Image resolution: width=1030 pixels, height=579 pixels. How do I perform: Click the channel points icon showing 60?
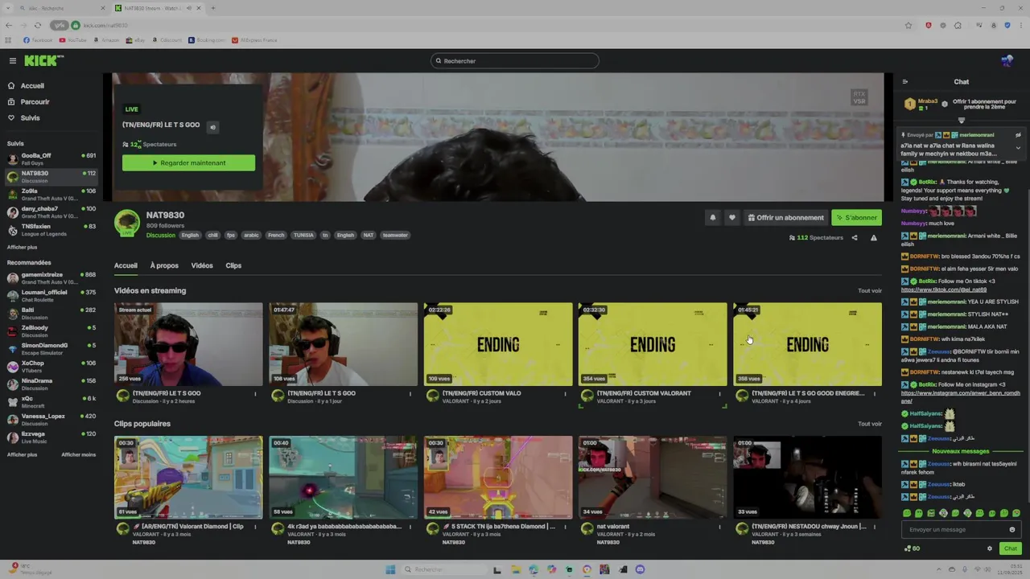[x=912, y=548]
